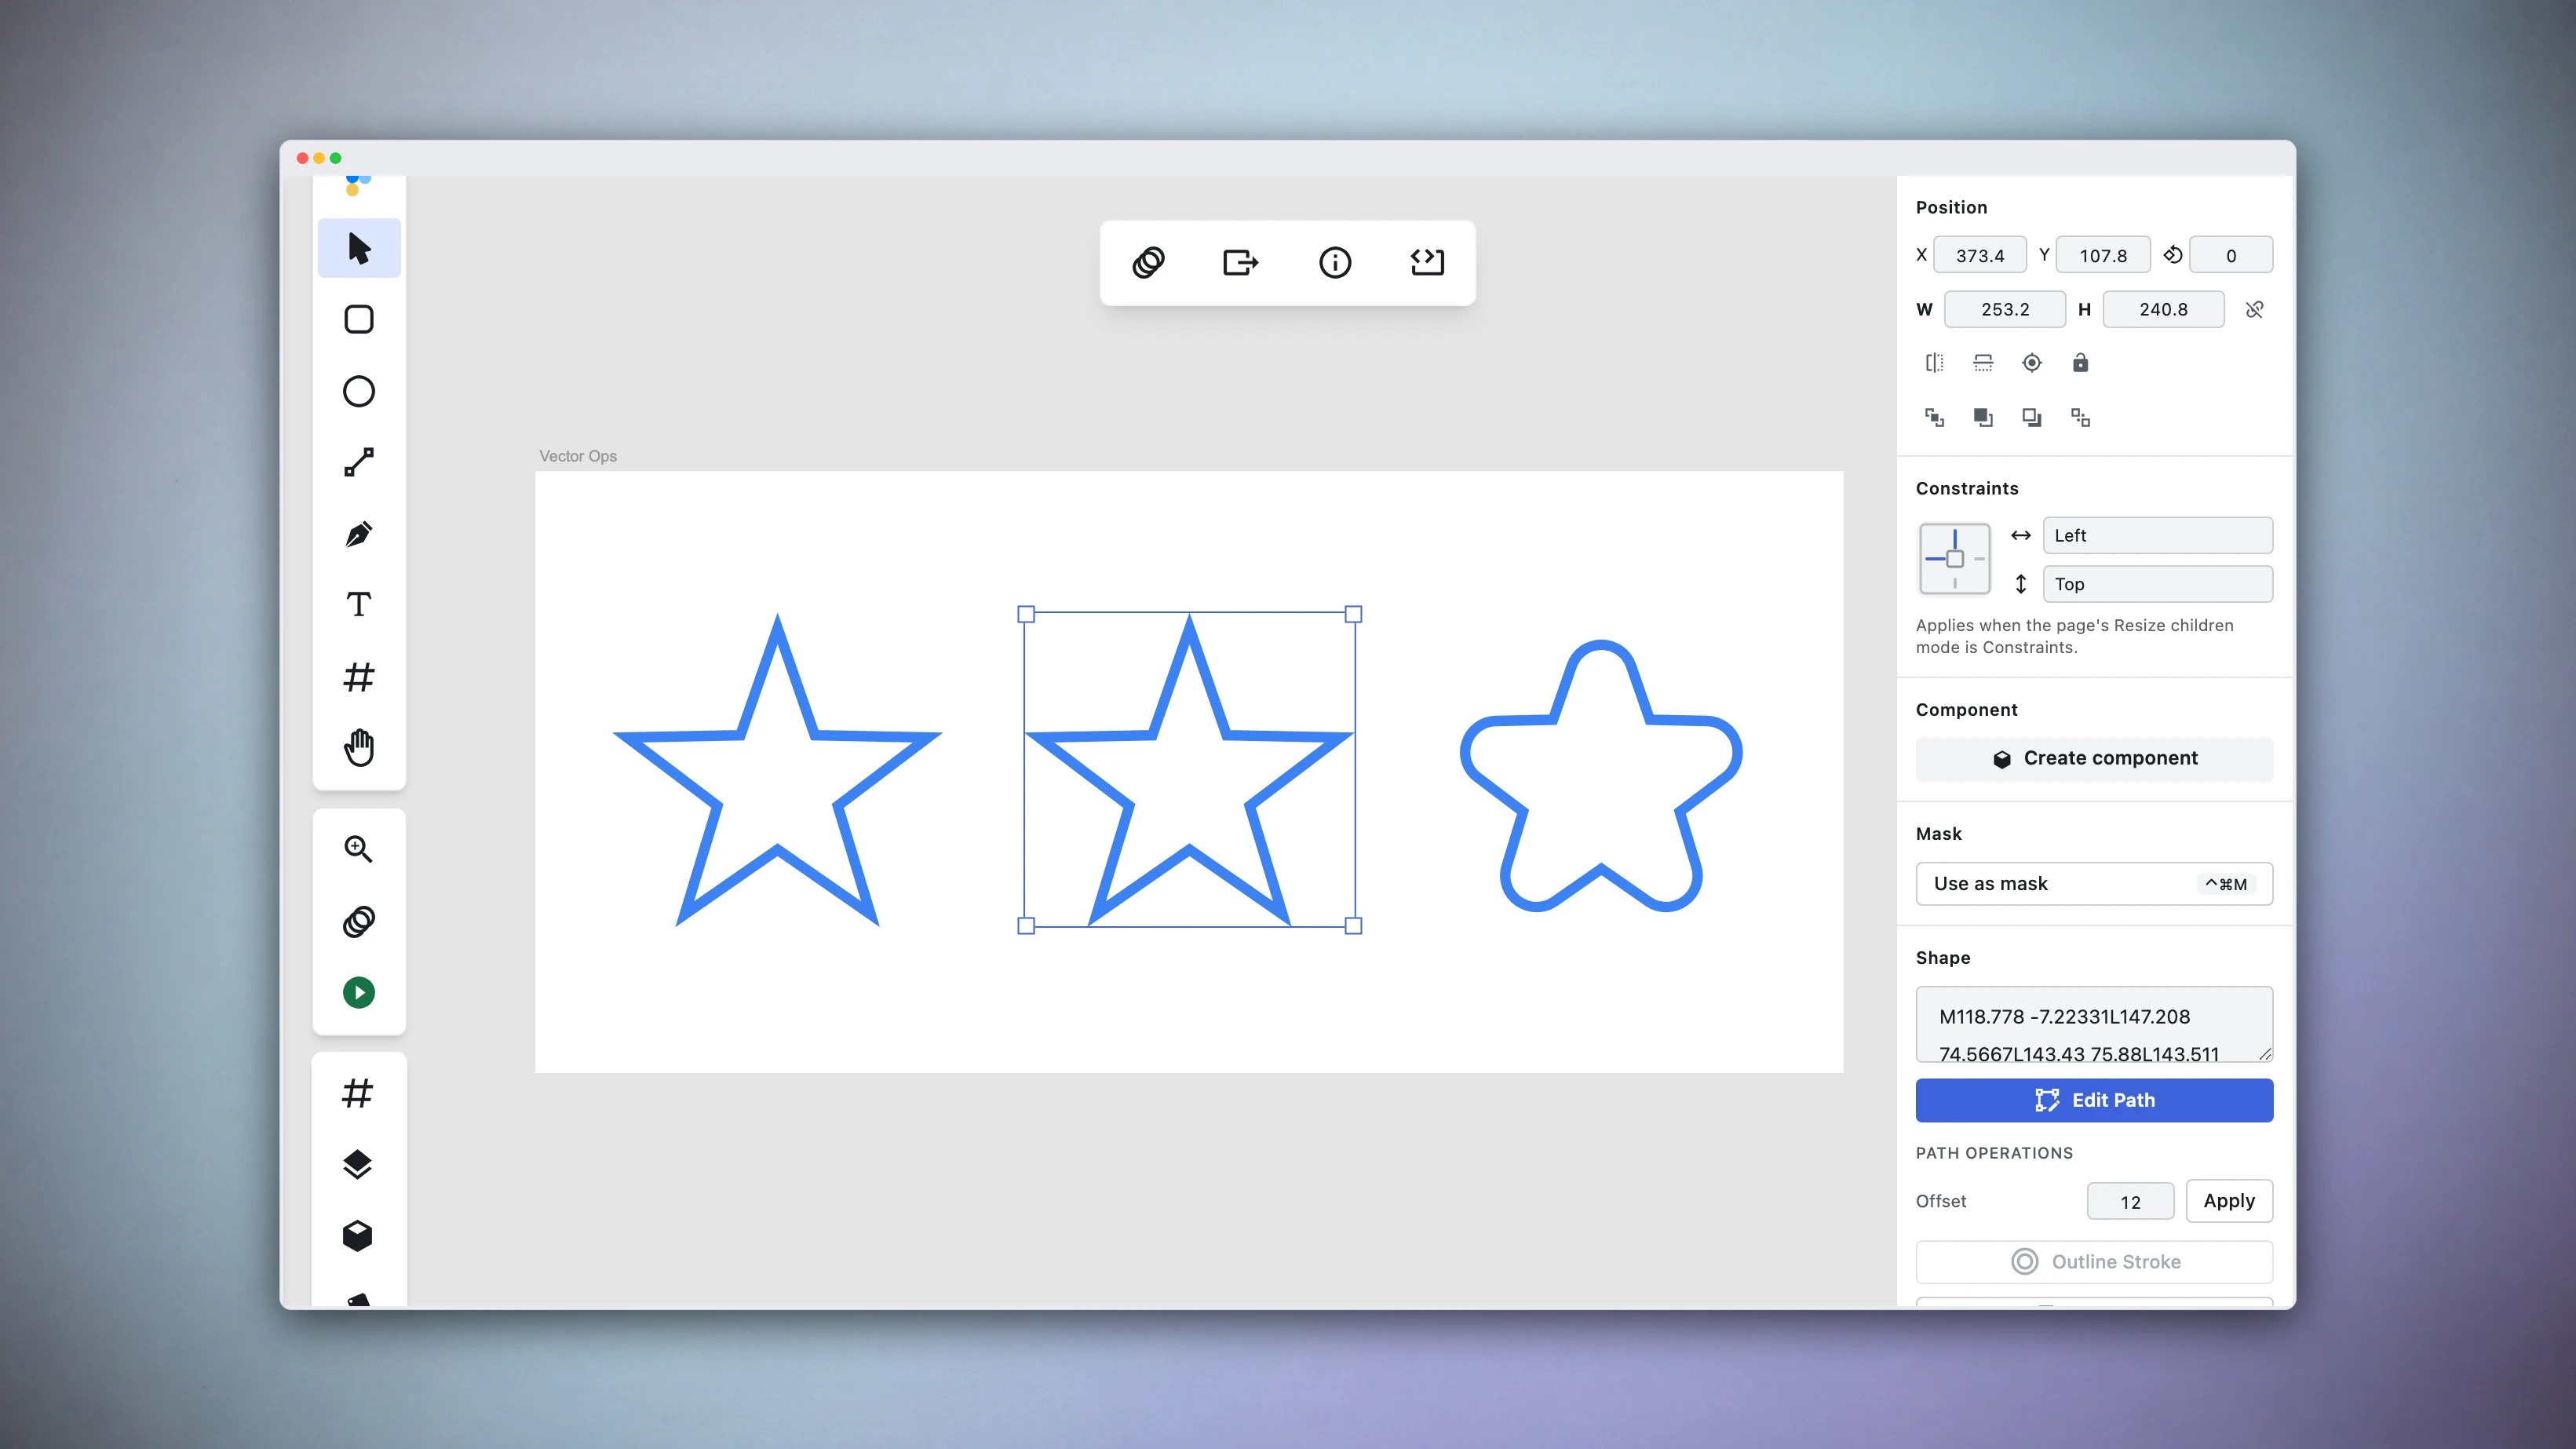
Task: Click the width field 253.2
Action: click(x=2005, y=310)
